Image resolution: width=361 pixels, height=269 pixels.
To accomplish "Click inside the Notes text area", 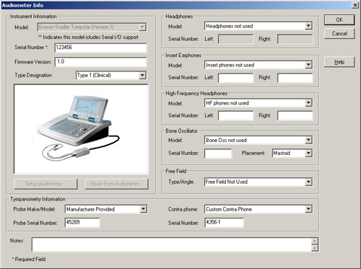I will click(x=172, y=244).
